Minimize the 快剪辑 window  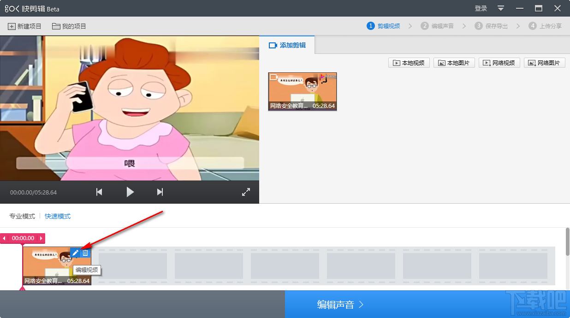pyautogui.click(x=520, y=8)
